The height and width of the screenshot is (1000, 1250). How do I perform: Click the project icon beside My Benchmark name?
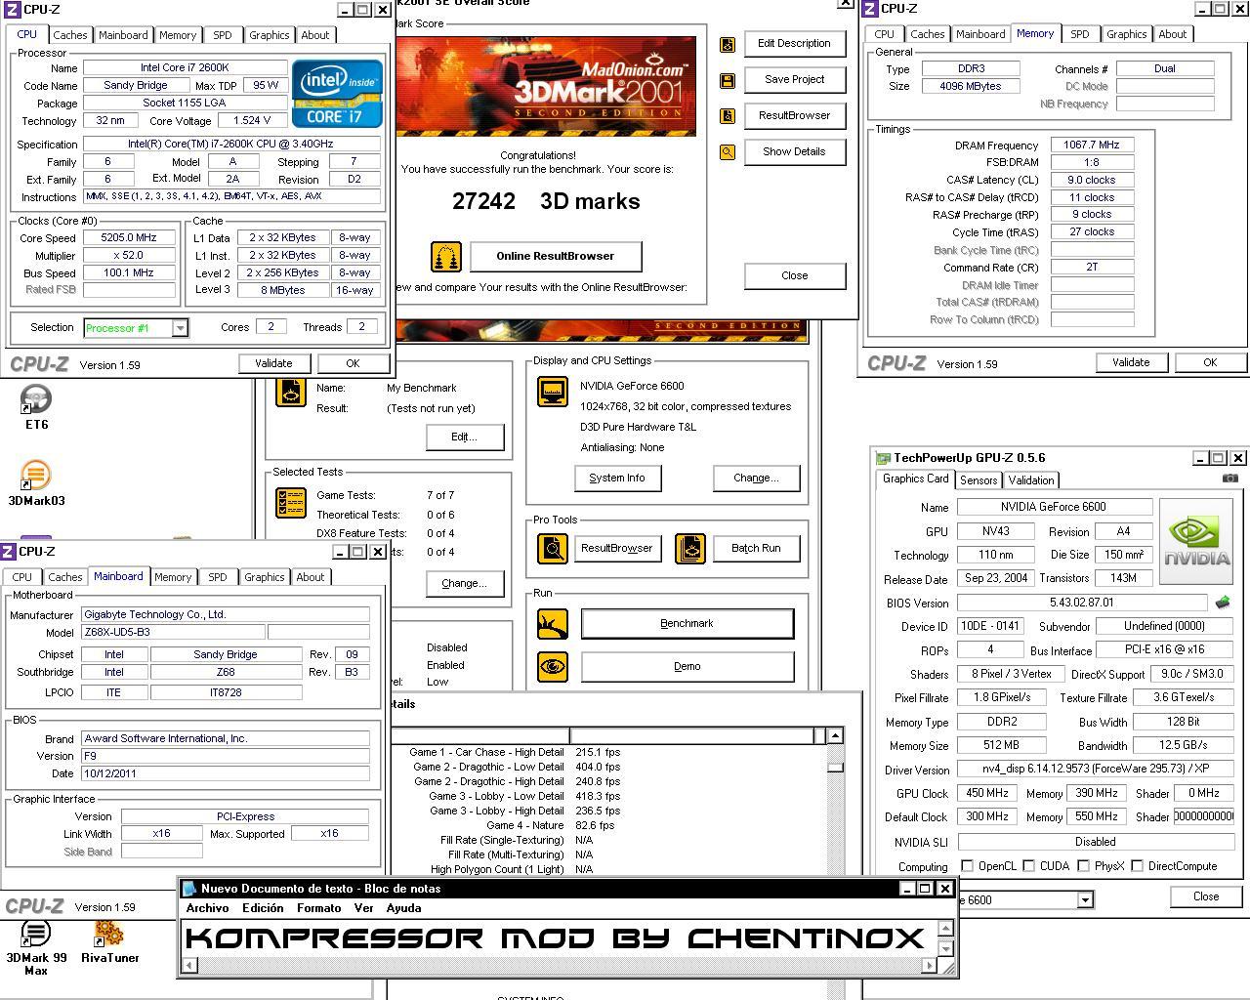[x=291, y=392]
